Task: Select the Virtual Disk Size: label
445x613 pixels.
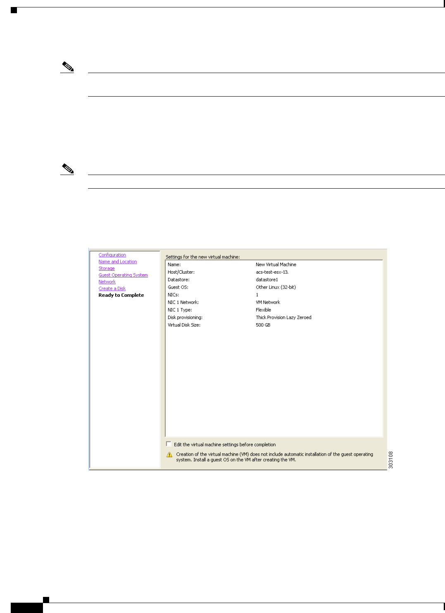Action: (x=184, y=325)
